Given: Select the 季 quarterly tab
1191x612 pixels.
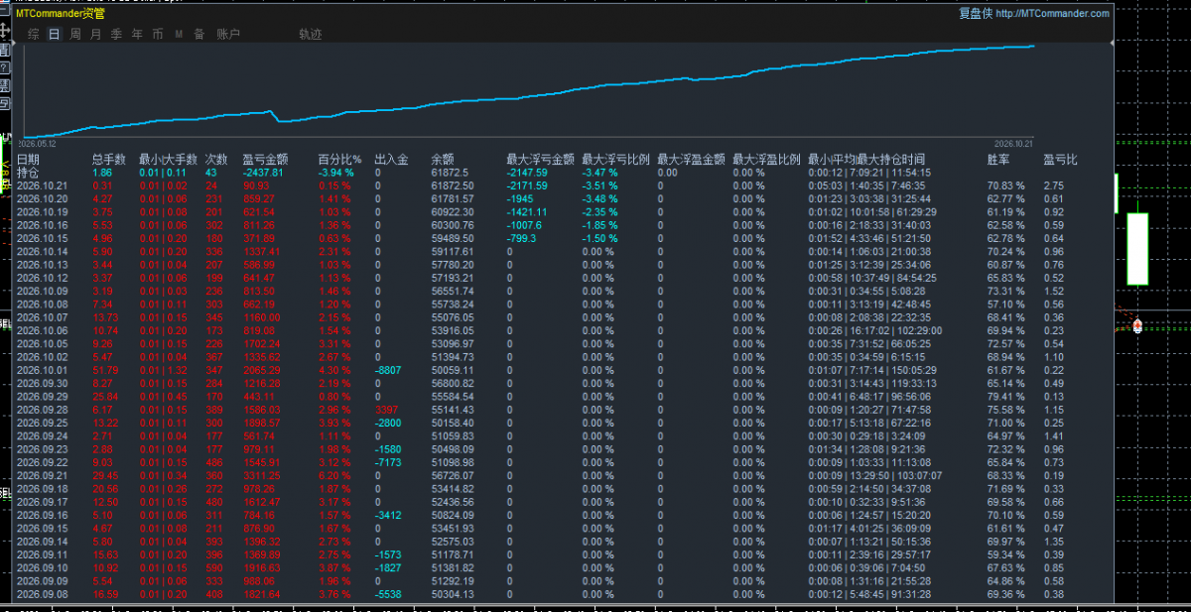Looking at the screenshot, I should pos(116,34).
